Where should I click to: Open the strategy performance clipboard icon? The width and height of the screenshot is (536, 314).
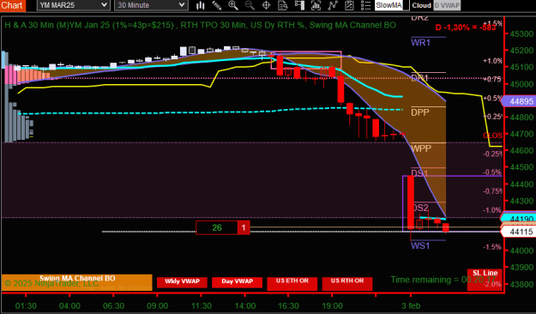[349, 5]
